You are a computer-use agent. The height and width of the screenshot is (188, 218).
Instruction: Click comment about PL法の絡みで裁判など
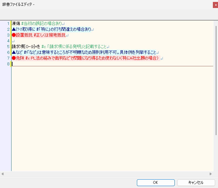tap(92, 58)
